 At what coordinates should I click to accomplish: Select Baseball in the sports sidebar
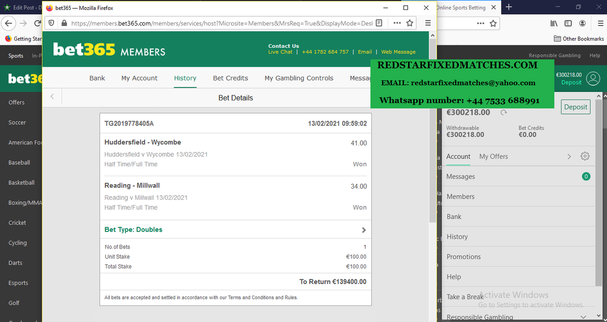click(x=19, y=162)
